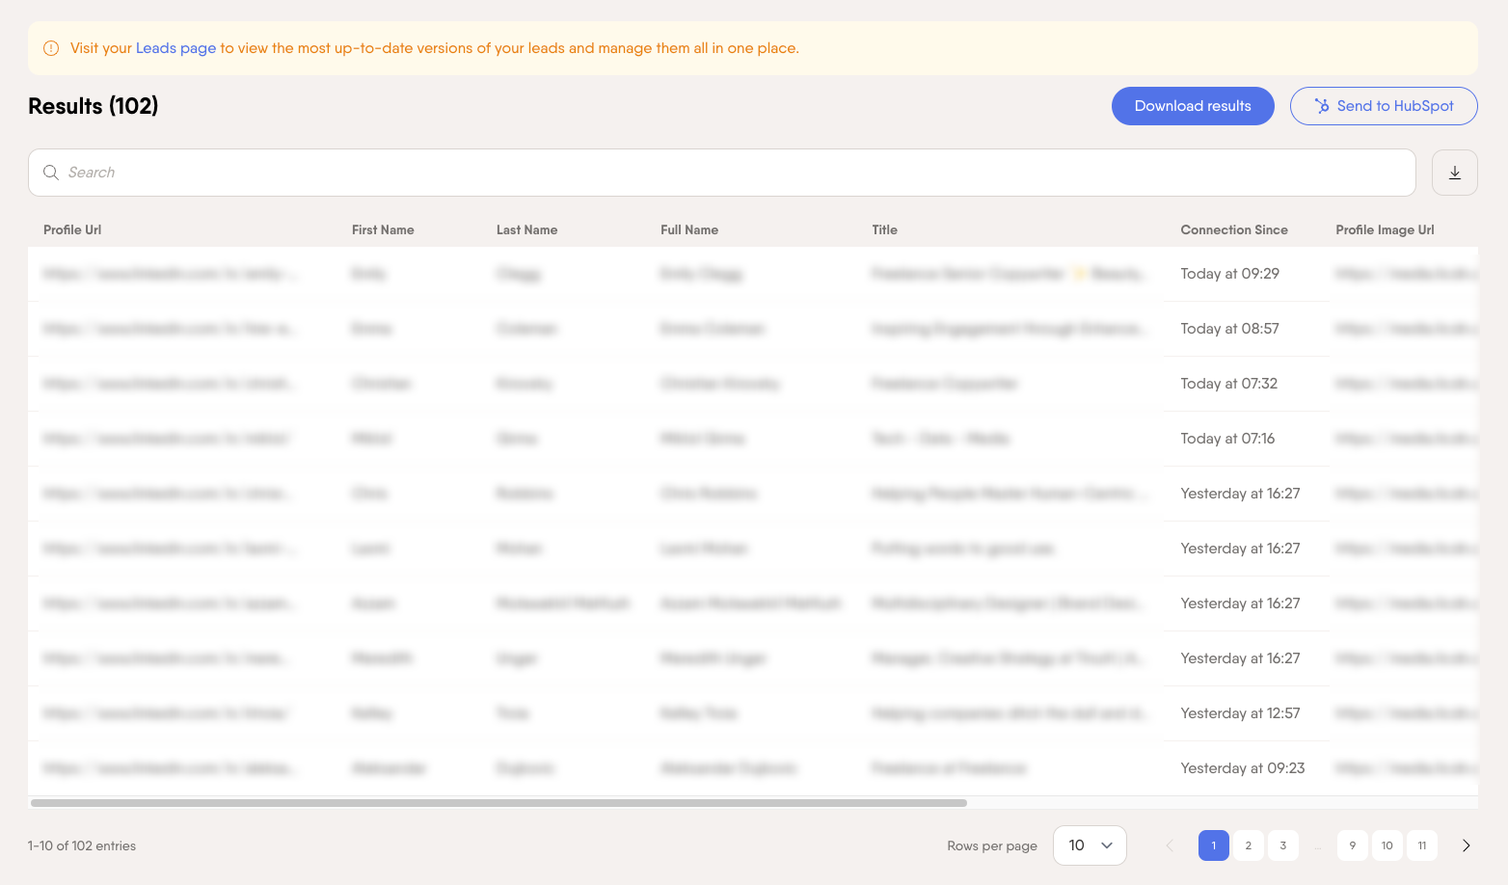Click the magnifier icon in the search bar
Image resolution: width=1508 pixels, height=885 pixels.
51,173
